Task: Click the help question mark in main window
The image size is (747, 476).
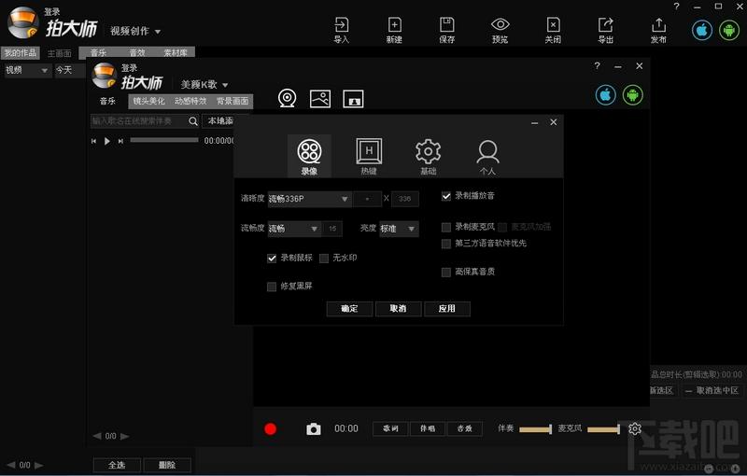Action: tap(676, 7)
